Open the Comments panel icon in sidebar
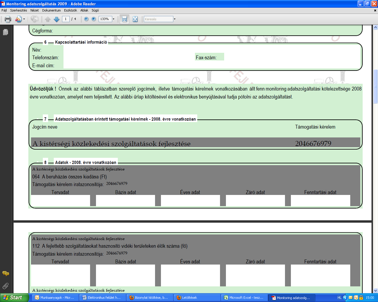The height and width of the screenshot is (302, 378). click(x=6, y=273)
